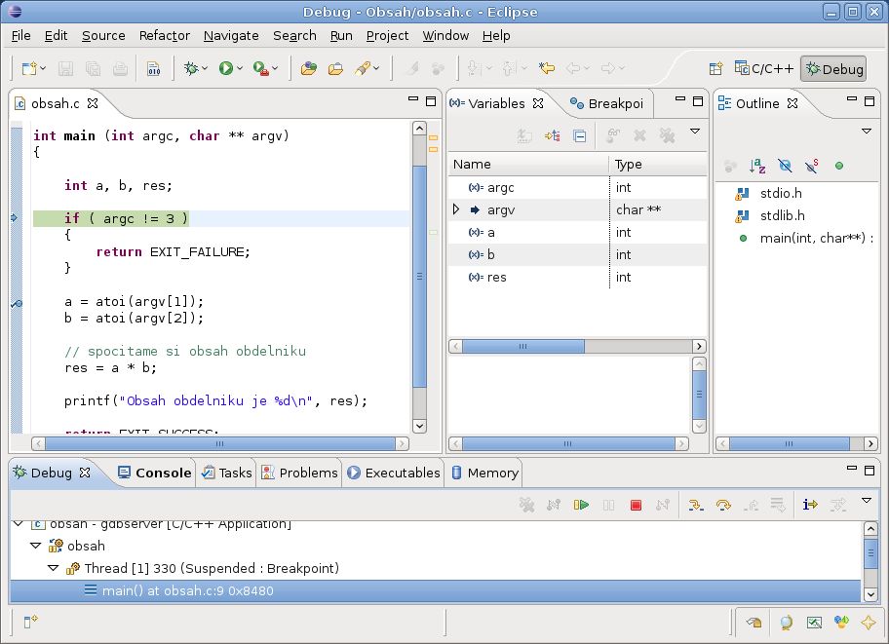Click the breakpoint marker beside atoi(argv[1])
The height and width of the screenshot is (644, 889).
[17, 304]
